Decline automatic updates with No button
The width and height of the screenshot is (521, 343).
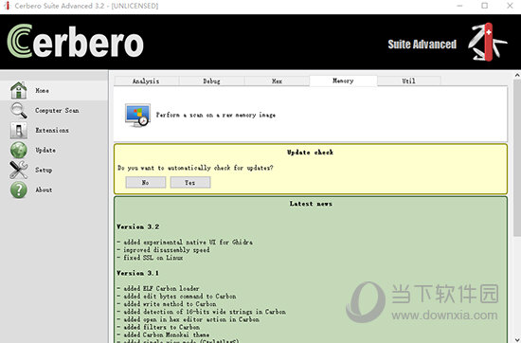coord(146,183)
